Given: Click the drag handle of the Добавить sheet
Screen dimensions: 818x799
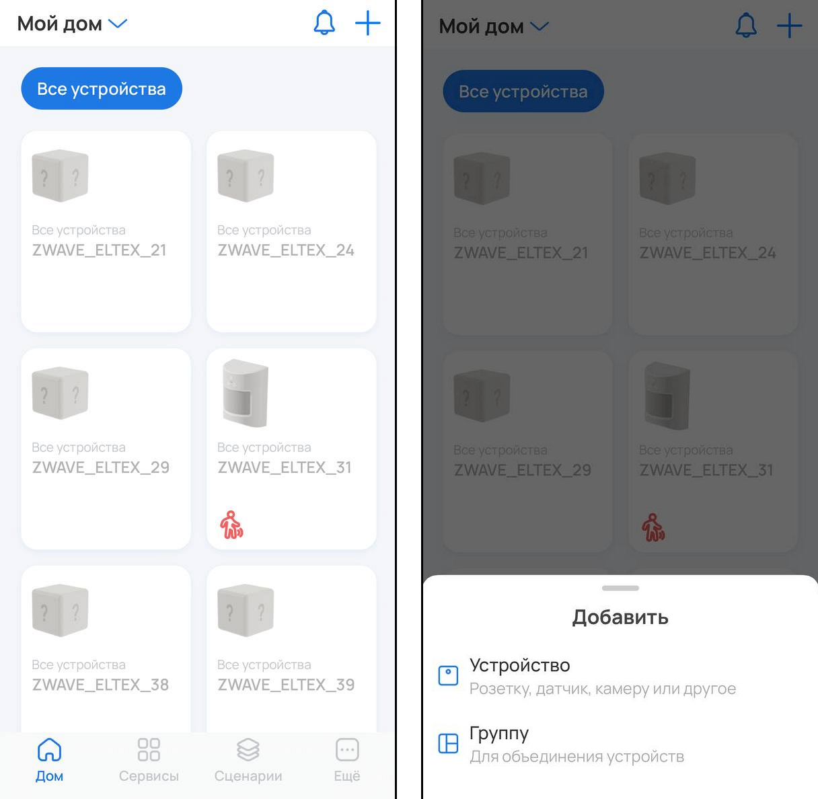Looking at the screenshot, I should [620, 588].
